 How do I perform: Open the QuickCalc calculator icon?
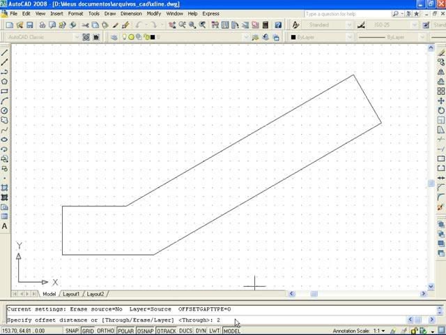(266, 25)
